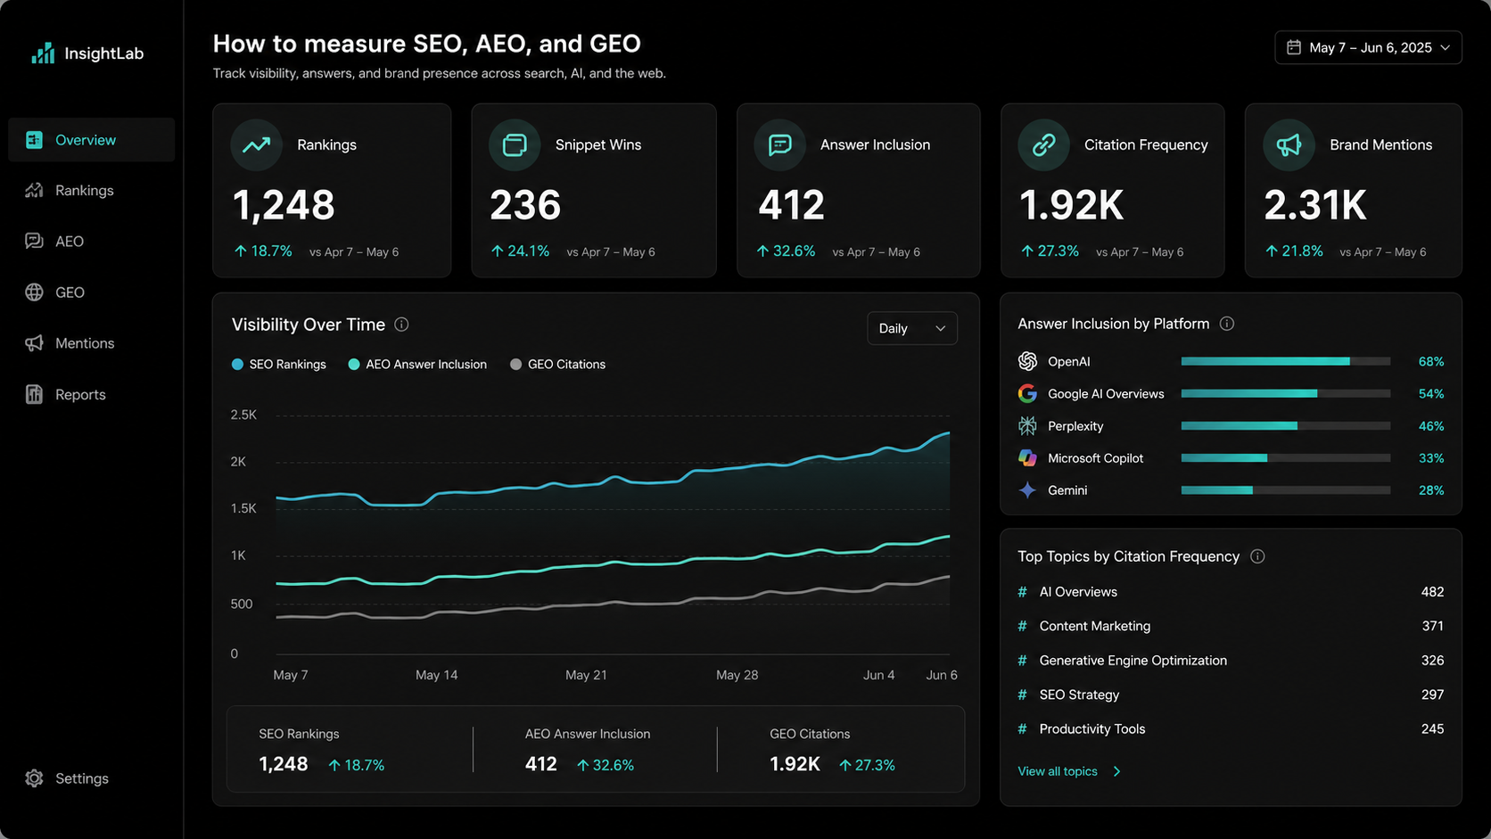
Task: Click the Gemini star logo icon
Action: pyautogui.click(x=1027, y=490)
